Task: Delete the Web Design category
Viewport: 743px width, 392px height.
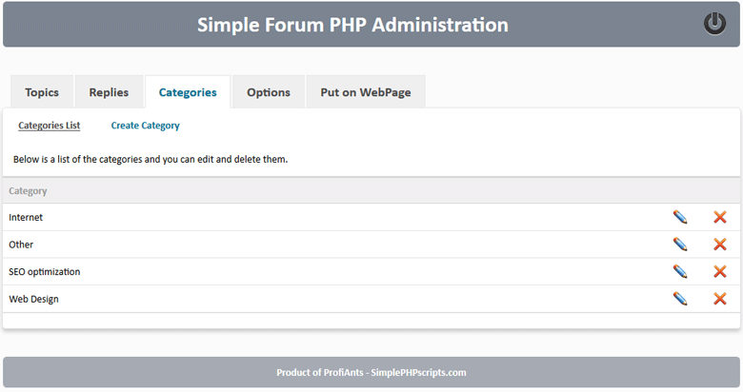Action: tap(720, 299)
